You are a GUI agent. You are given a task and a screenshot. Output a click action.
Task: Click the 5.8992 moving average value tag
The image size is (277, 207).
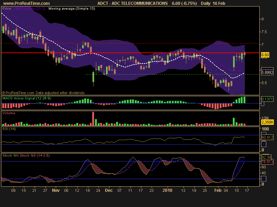click(x=267, y=72)
